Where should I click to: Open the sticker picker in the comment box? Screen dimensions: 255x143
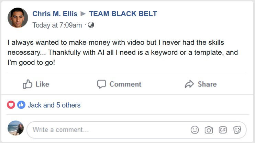tap(237, 130)
